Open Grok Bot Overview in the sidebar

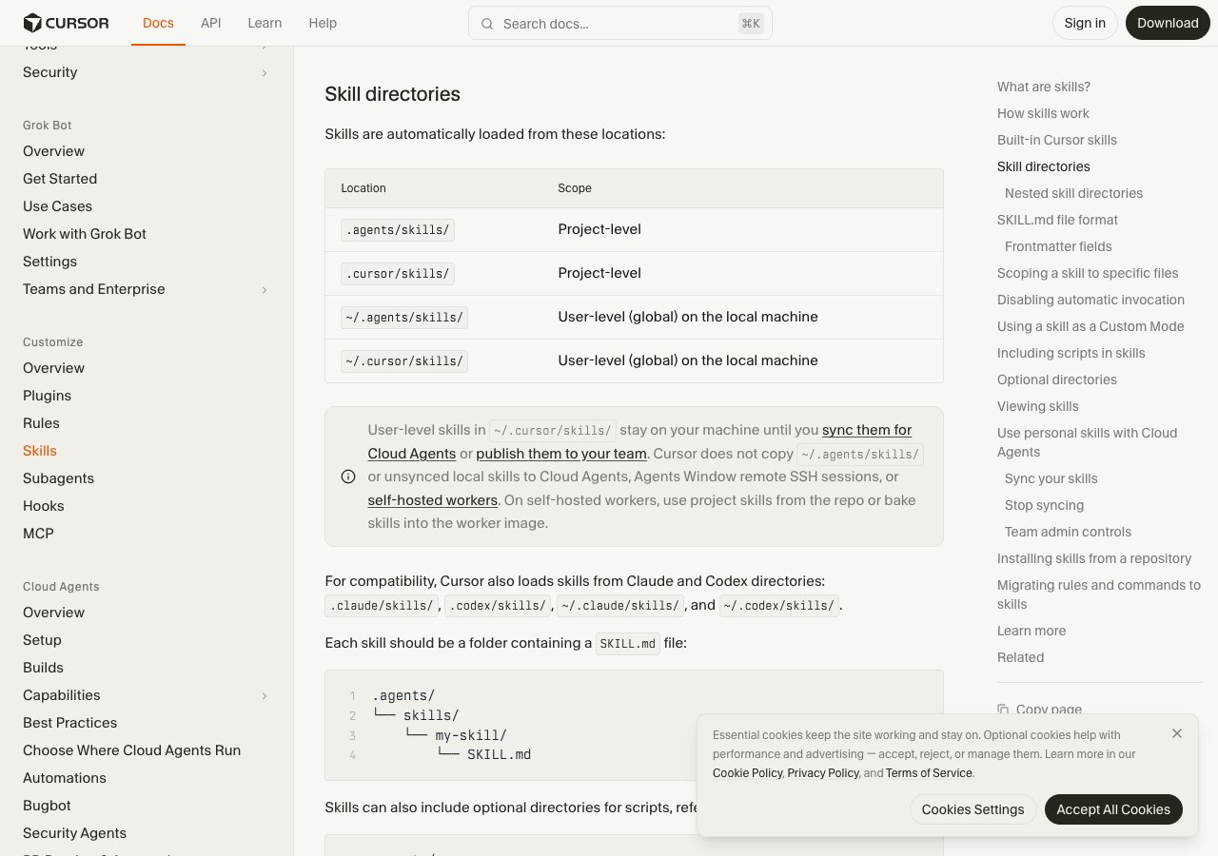point(53,151)
